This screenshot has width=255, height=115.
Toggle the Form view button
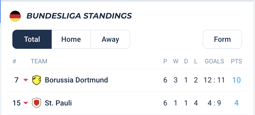222,39
